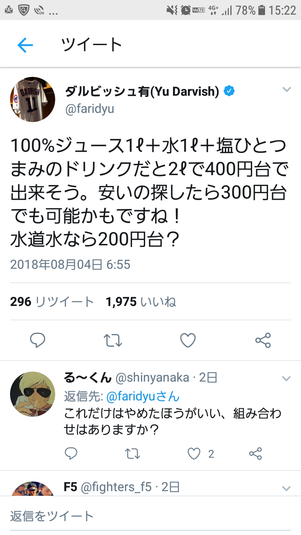
Task: Open options chevron on F5's reply
Action: tap(286, 488)
